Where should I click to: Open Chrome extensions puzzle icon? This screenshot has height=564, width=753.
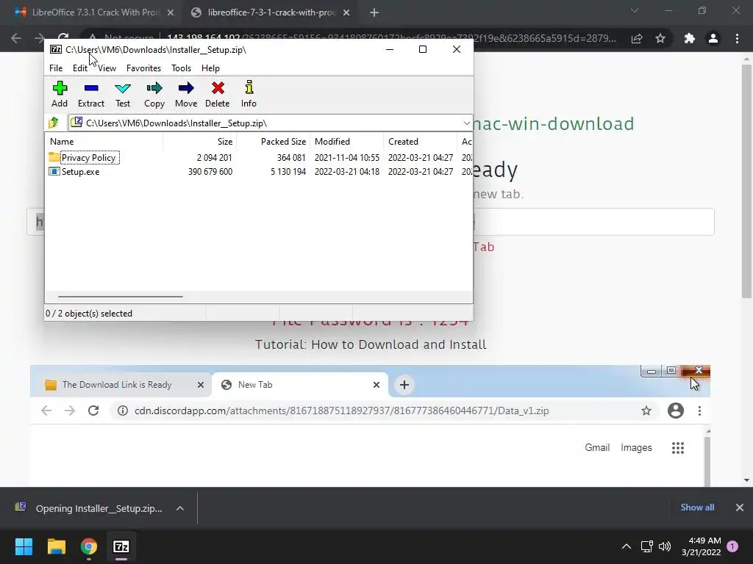point(690,38)
